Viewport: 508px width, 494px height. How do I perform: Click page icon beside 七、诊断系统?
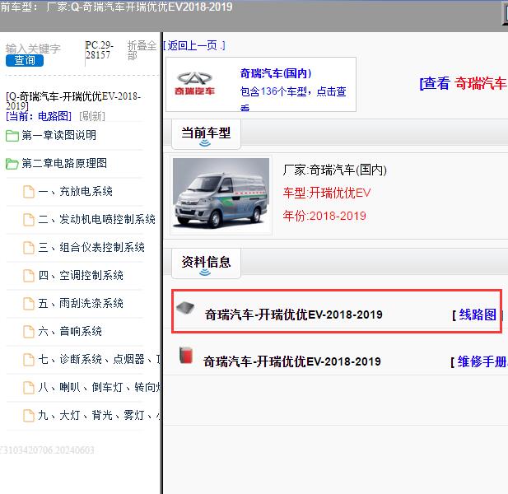(29, 360)
